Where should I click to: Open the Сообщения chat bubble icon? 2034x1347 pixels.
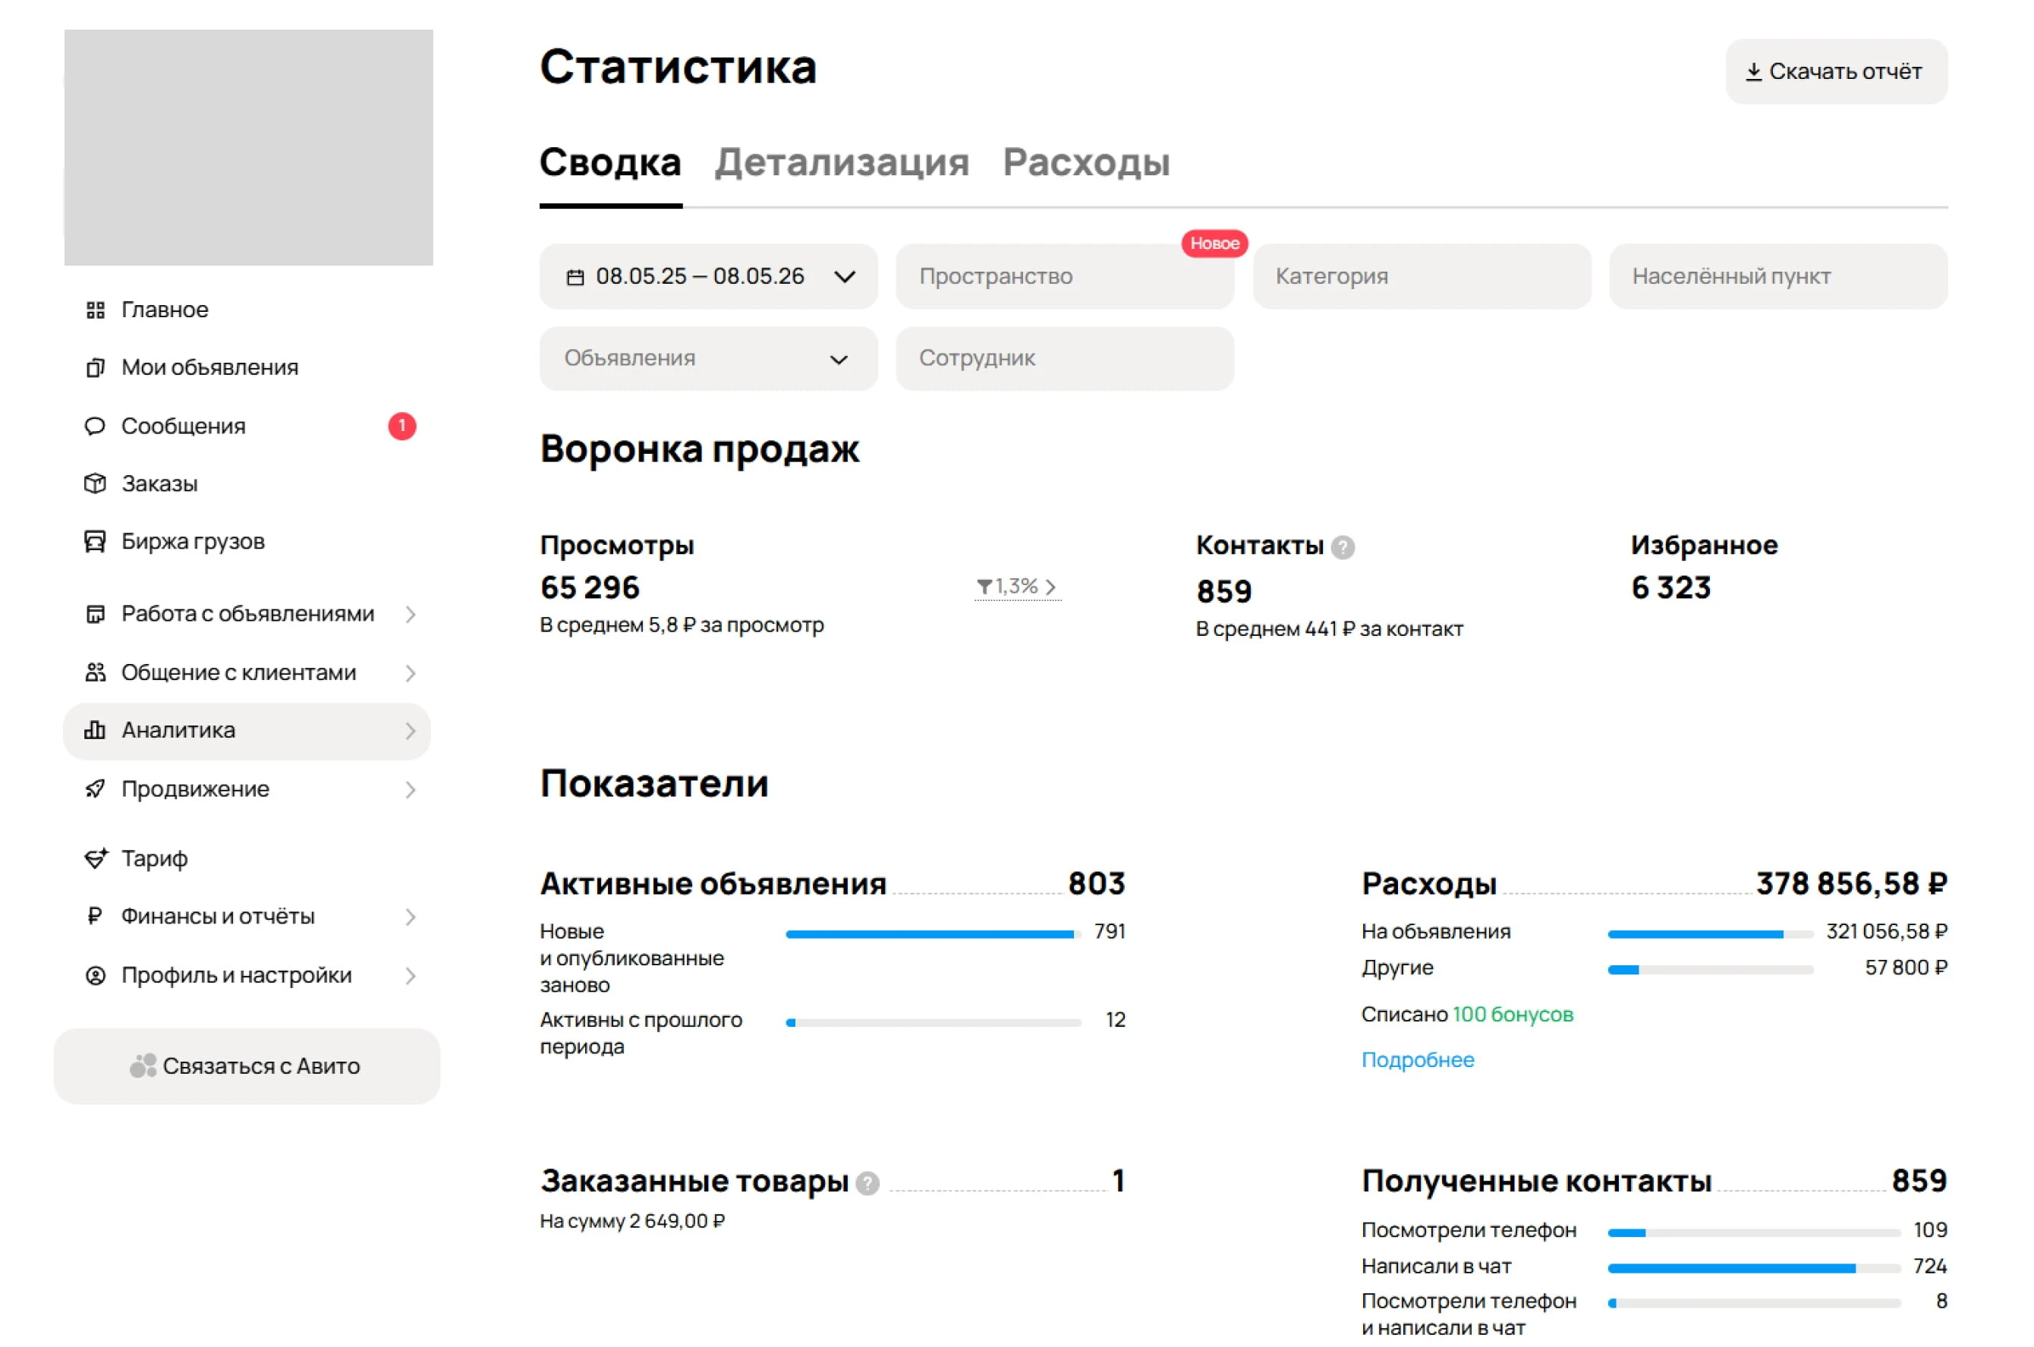96,426
